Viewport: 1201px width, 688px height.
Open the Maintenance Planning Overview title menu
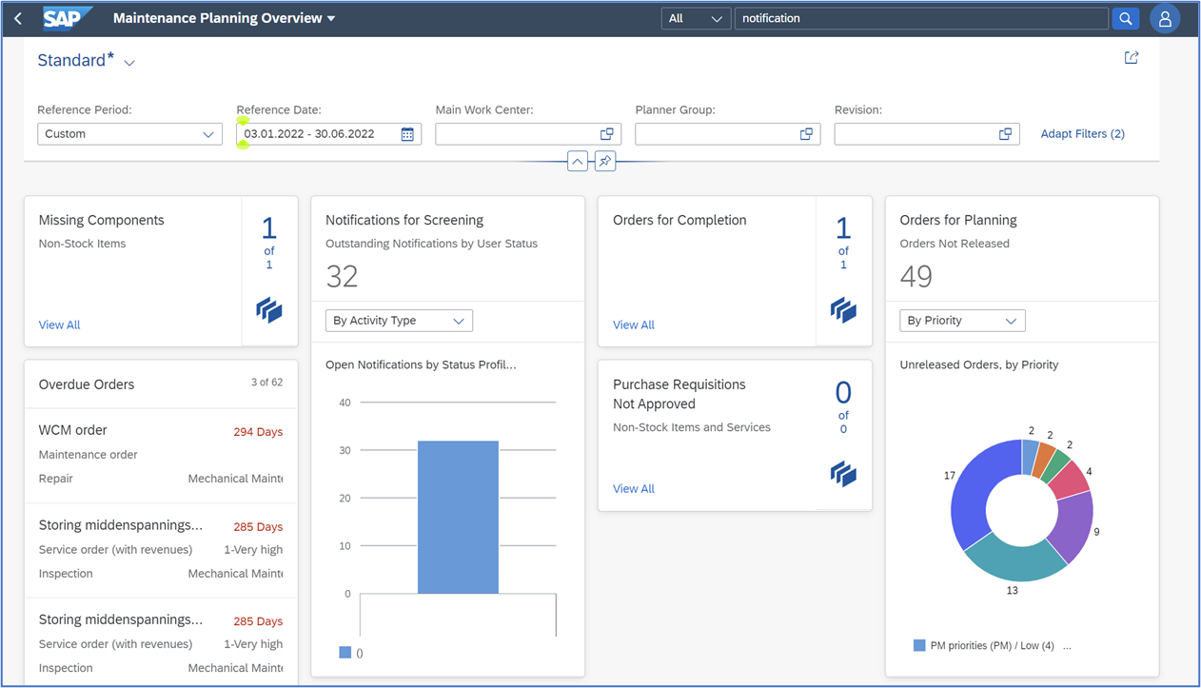click(x=223, y=18)
